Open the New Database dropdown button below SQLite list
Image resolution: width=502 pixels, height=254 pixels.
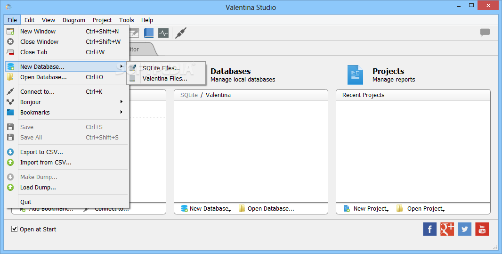click(x=206, y=208)
